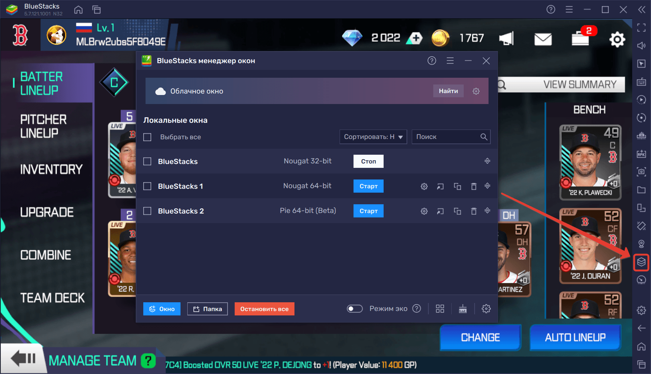Screen dimensions: 651x374
Task: Open settings gear for BlueStacks 1
Action: [424, 186]
